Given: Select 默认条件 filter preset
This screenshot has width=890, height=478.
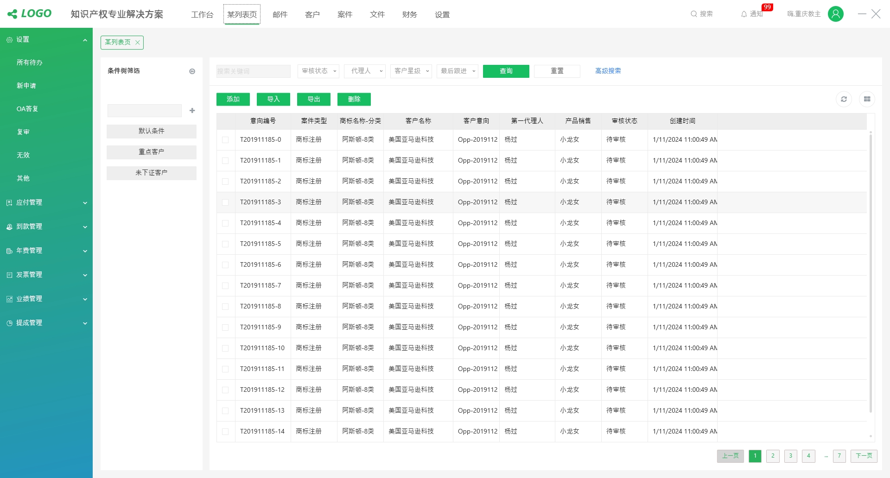Looking at the screenshot, I should click(152, 131).
